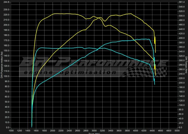Click the 561.4 maximum on the right axis

pos(181,2)
